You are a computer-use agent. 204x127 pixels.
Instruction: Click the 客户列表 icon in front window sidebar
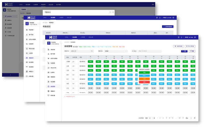tap(49, 54)
